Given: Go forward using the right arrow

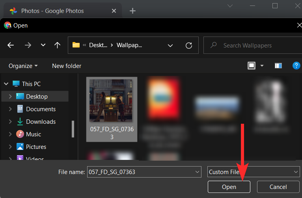Looking at the screenshot, I should click(x=28, y=45).
